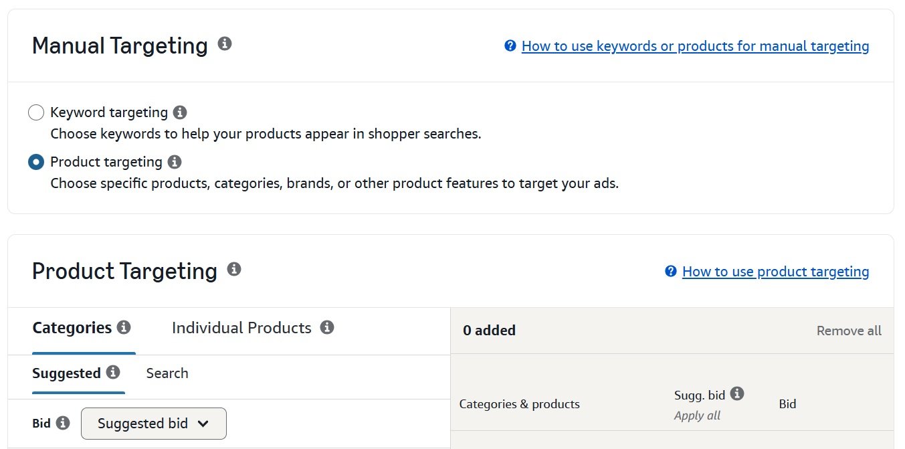Click the Sugg. bid info icon
Viewport: 905px width, 449px height.
[738, 393]
